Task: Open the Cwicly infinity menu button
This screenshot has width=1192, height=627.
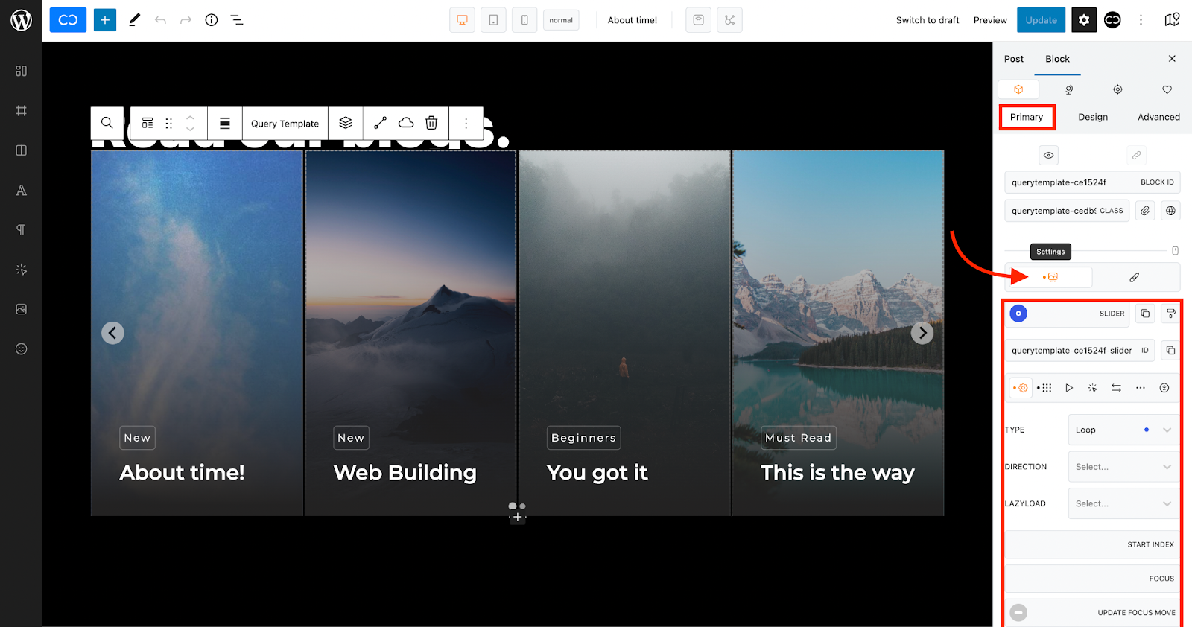Action: point(68,20)
